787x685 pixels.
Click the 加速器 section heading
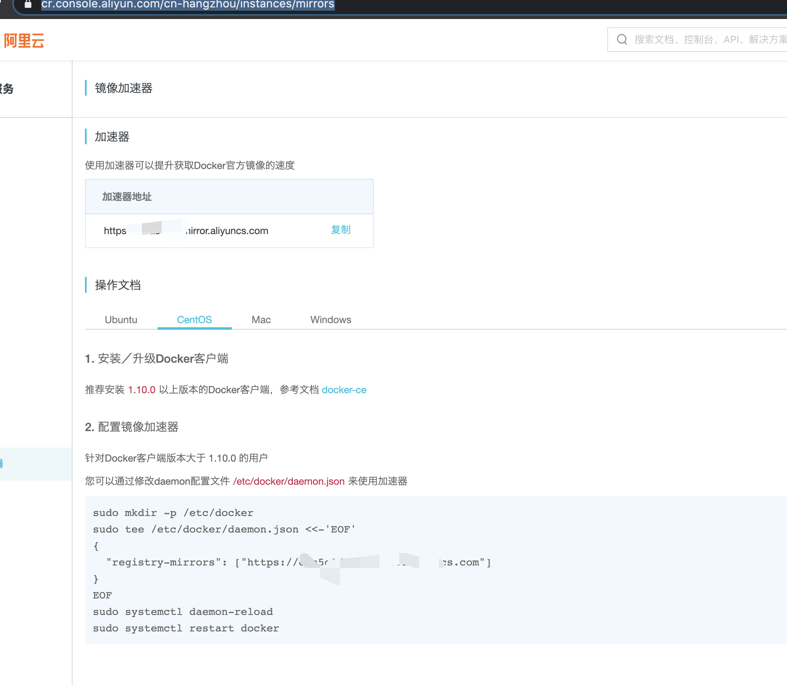(112, 137)
